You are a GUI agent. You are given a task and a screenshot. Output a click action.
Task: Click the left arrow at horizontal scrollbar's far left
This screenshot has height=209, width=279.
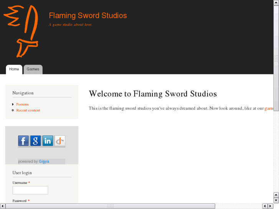pyautogui.click(x=3, y=206)
